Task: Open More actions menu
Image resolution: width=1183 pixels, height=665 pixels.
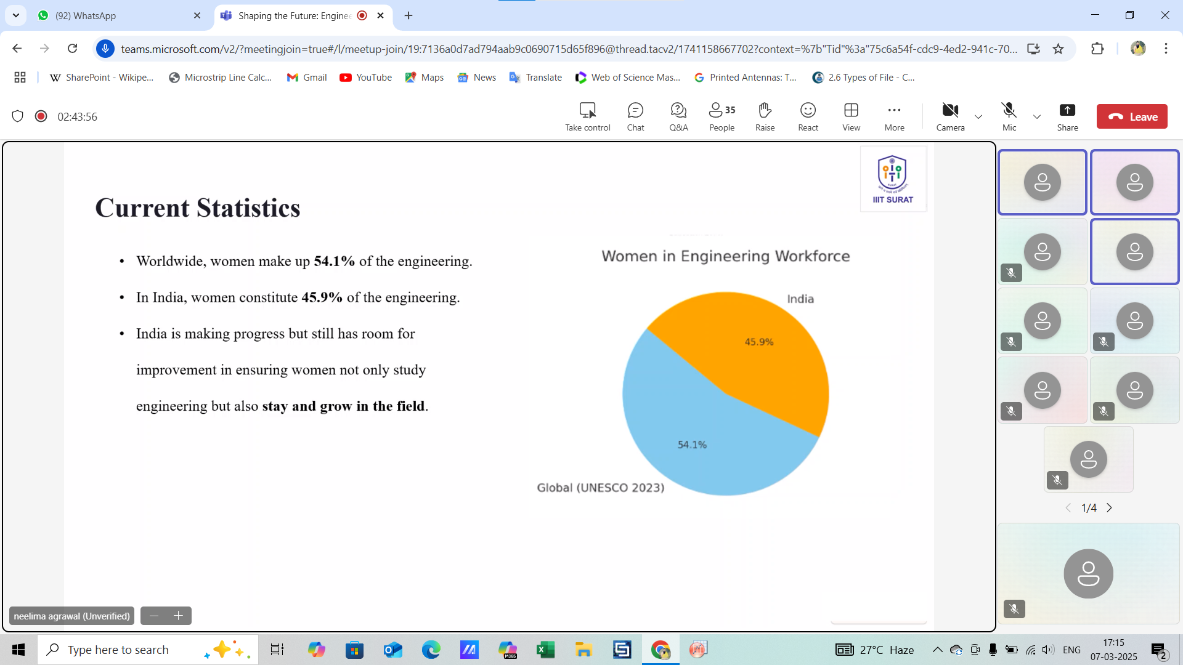Action: [894, 116]
